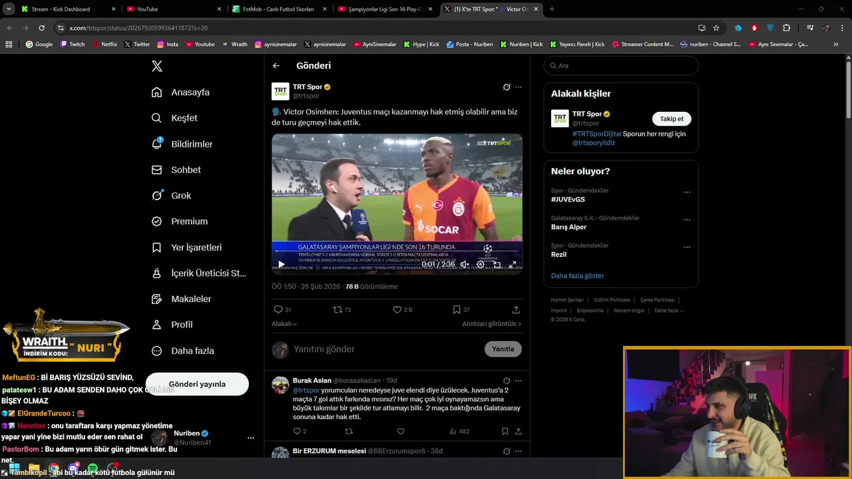Open Bildirimler notifications
Image resolution: width=852 pixels, height=479 pixels.
click(x=182, y=144)
